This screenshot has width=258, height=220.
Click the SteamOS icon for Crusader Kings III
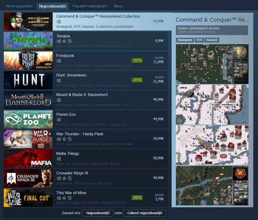(70, 178)
